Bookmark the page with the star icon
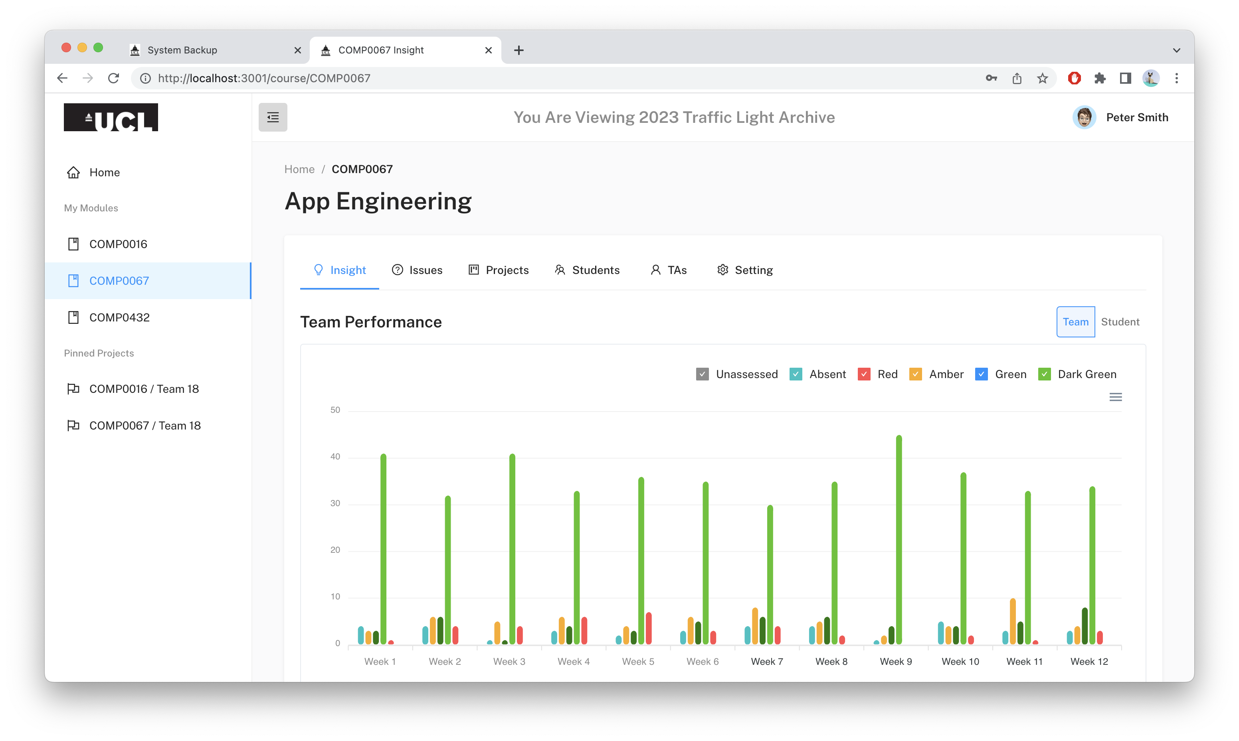Image resolution: width=1239 pixels, height=741 pixels. point(1042,78)
